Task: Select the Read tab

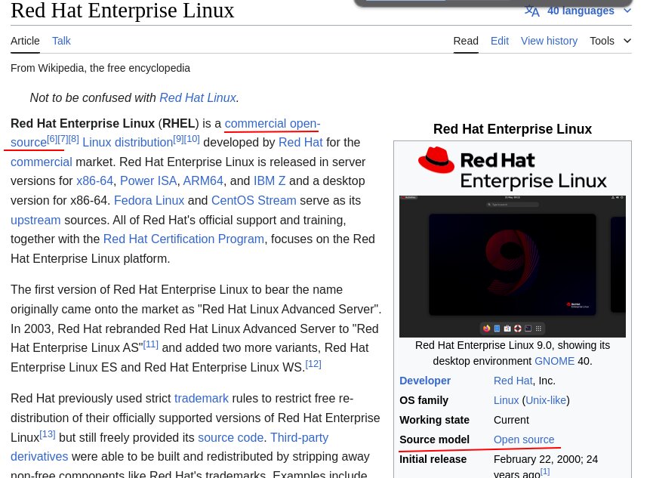Action: point(466,41)
